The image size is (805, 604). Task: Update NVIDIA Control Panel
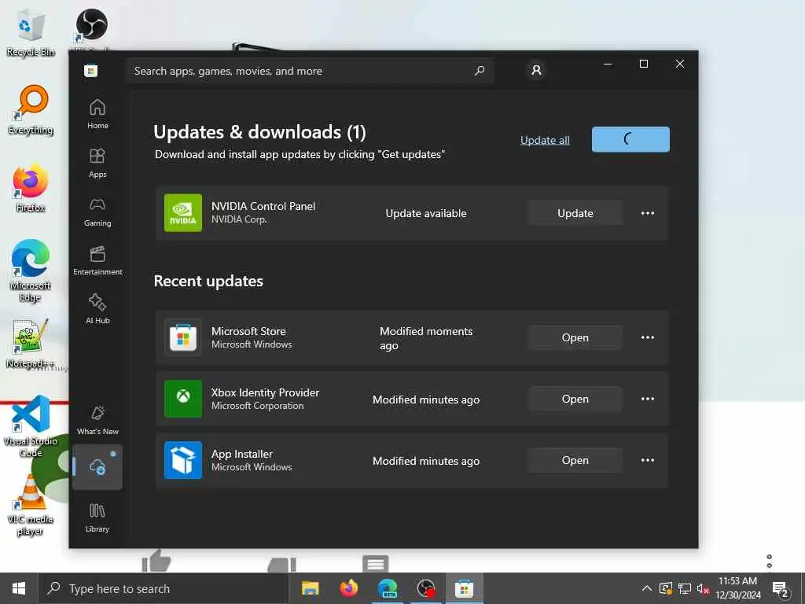click(575, 213)
